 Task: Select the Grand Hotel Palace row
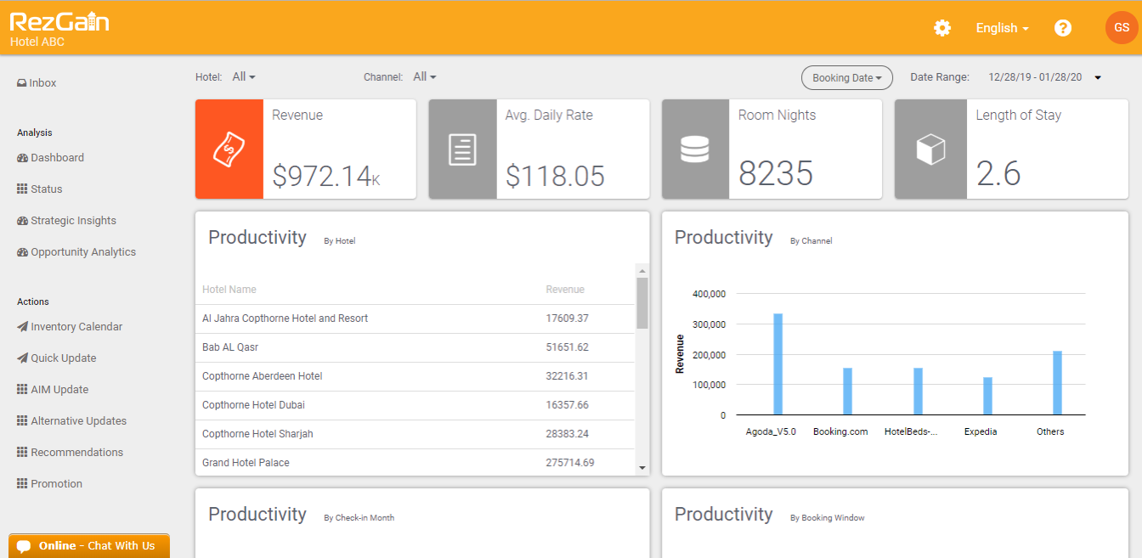[x=416, y=463]
